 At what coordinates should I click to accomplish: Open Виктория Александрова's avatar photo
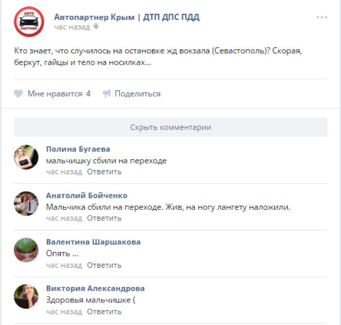26,296
